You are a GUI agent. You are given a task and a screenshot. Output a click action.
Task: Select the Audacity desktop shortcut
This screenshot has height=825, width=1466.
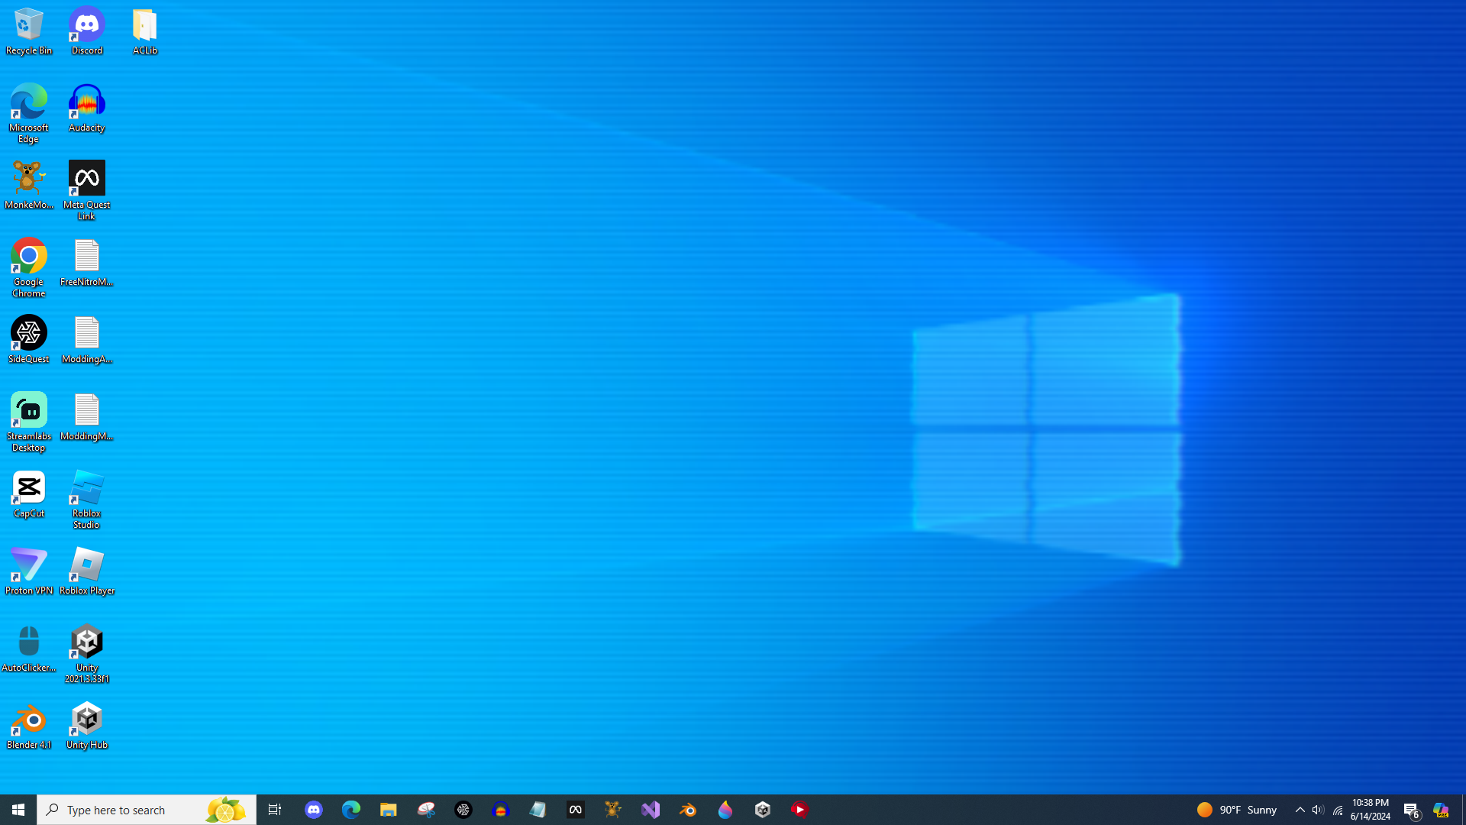pos(86,108)
